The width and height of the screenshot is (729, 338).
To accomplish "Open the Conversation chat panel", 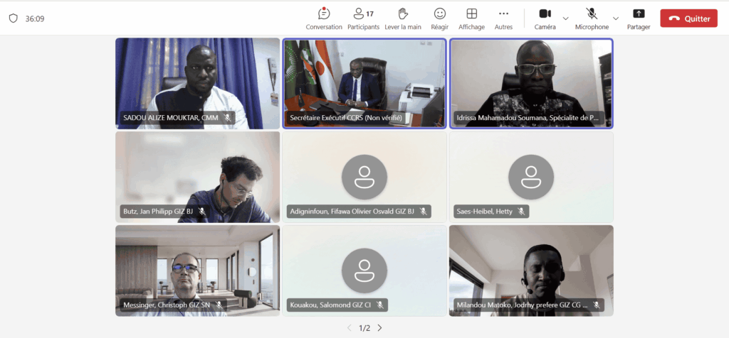I will click(x=324, y=18).
